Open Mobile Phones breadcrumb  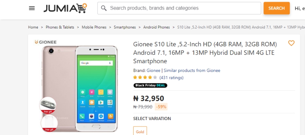pos(94,27)
